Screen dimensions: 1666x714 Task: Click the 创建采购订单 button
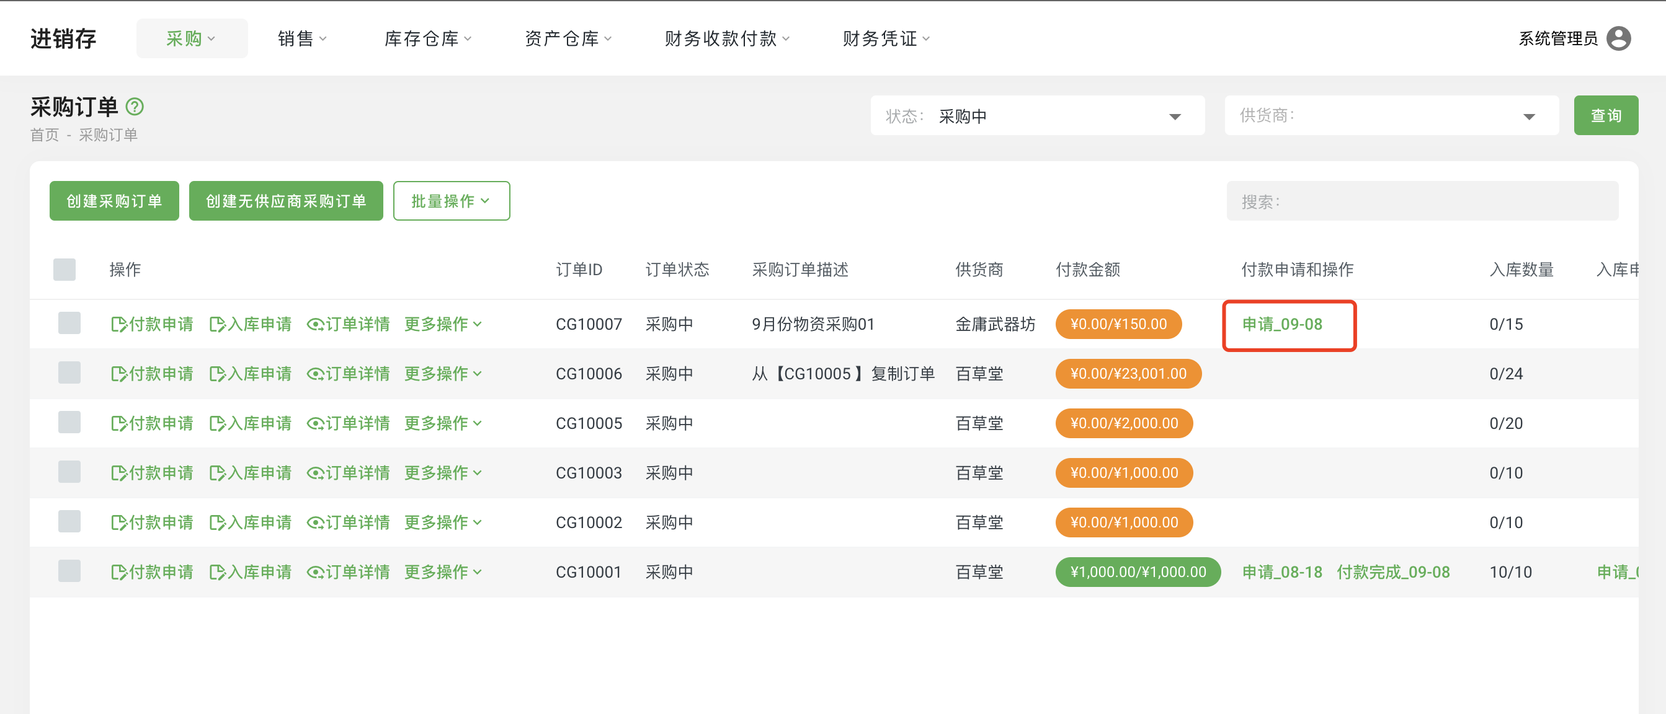pyautogui.click(x=114, y=200)
